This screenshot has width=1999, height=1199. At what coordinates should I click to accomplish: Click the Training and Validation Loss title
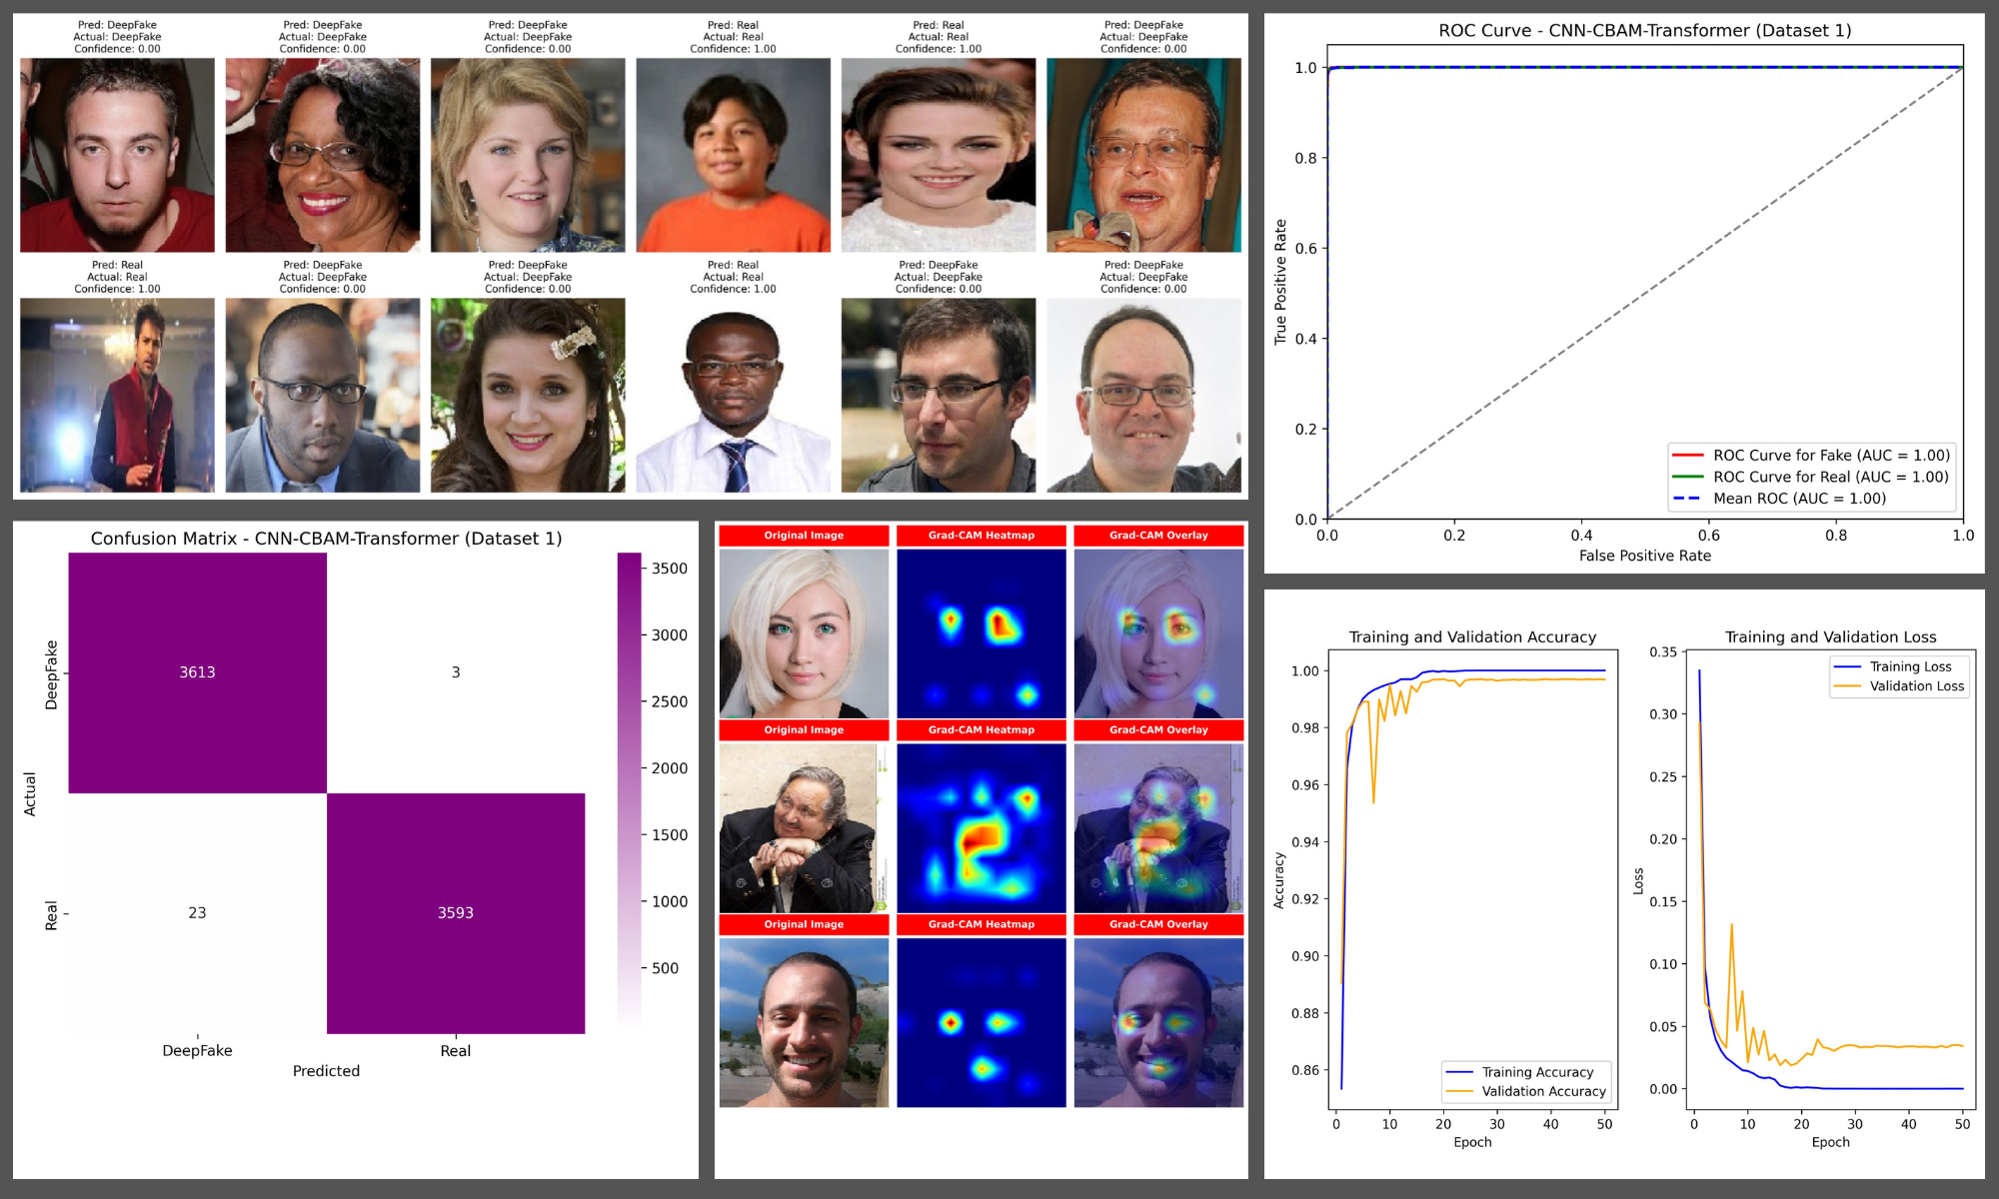point(1830,636)
